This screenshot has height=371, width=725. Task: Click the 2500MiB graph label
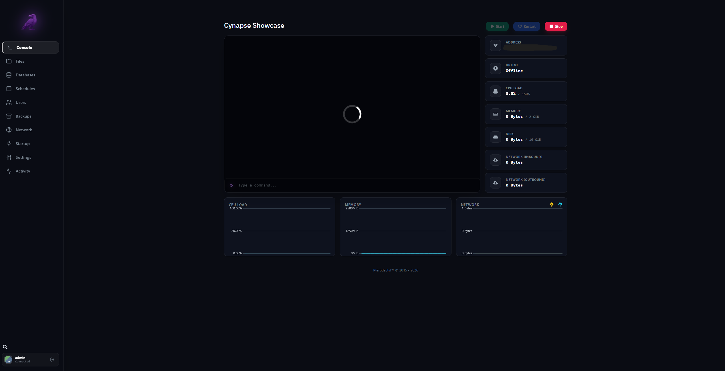(x=352, y=208)
